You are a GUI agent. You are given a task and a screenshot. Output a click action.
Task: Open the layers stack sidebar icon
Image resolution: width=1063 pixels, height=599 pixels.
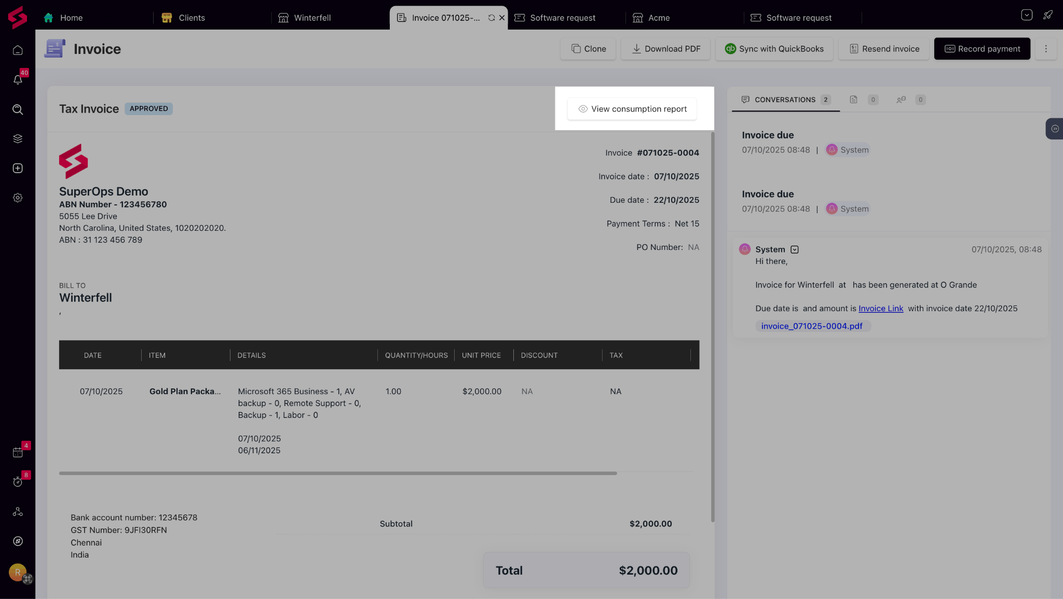[x=18, y=139]
